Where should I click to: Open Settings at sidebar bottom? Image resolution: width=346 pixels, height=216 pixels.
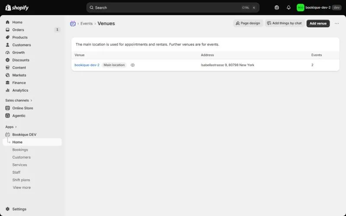pyautogui.click(x=32, y=209)
